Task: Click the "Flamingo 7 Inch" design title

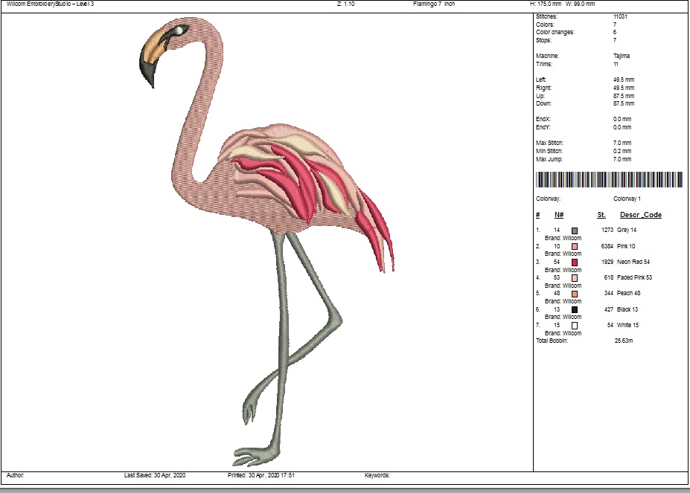Action: [434, 4]
